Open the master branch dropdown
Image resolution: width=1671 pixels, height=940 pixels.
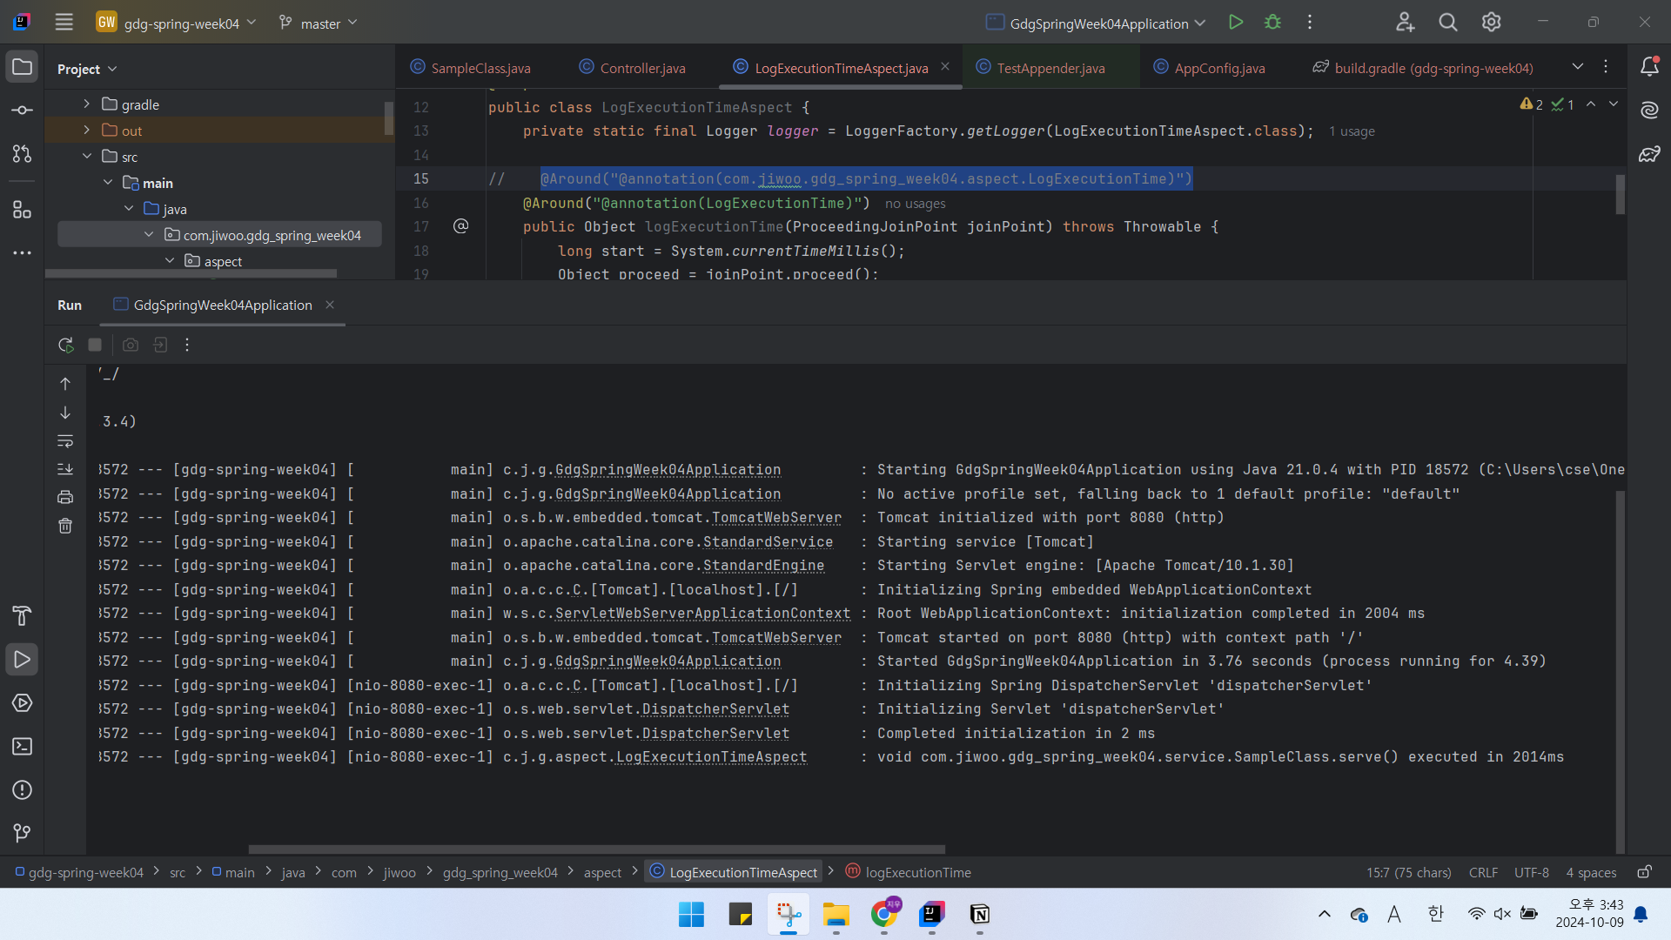coord(319,23)
